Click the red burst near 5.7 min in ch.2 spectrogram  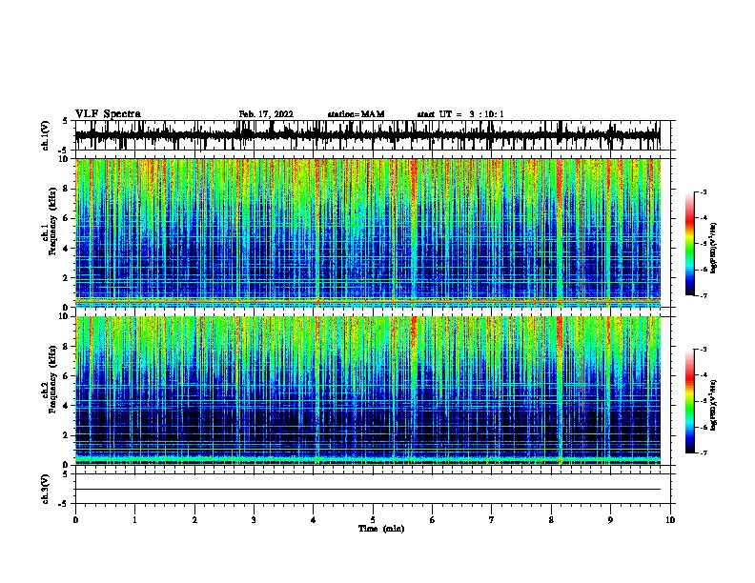coord(414,332)
